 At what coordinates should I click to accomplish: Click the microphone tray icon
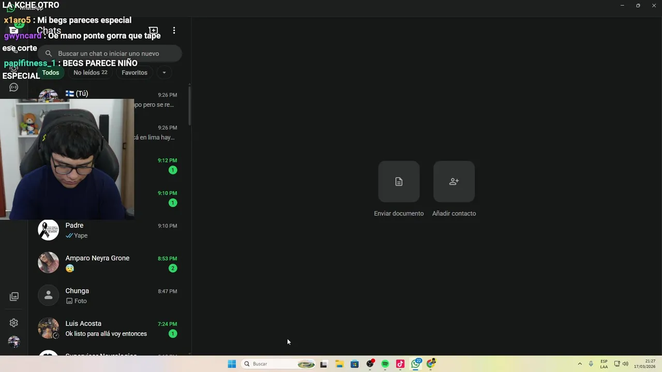point(591,364)
